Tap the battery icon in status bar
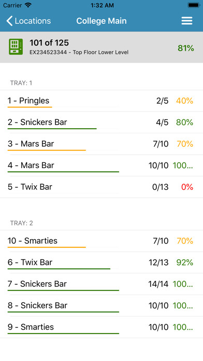This screenshot has height=361, width=203. point(193,5)
